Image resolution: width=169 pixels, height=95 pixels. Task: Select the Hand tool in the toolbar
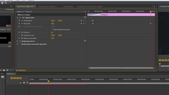pyautogui.click(x=2, y=3)
